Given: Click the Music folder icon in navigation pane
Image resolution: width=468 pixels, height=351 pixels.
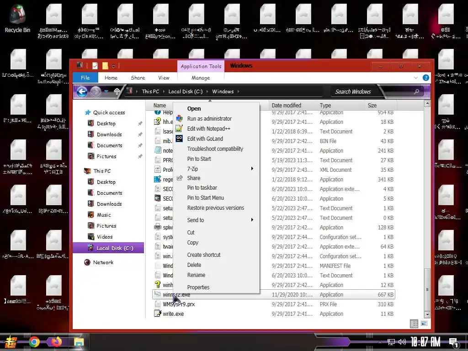Looking at the screenshot, I should click(91, 215).
